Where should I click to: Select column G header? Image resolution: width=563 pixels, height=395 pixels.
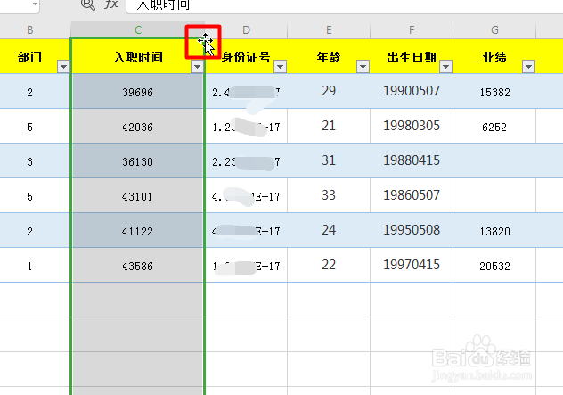pyautogui.click(x=494, y=29)
